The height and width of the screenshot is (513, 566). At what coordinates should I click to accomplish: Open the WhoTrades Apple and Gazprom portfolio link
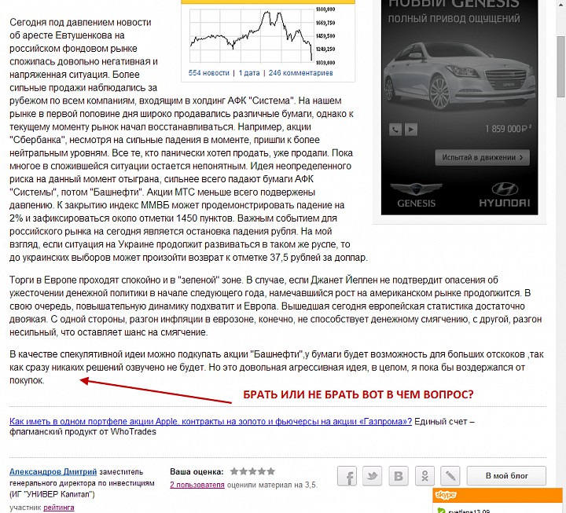pyautogui.click(x=211, y=421)
